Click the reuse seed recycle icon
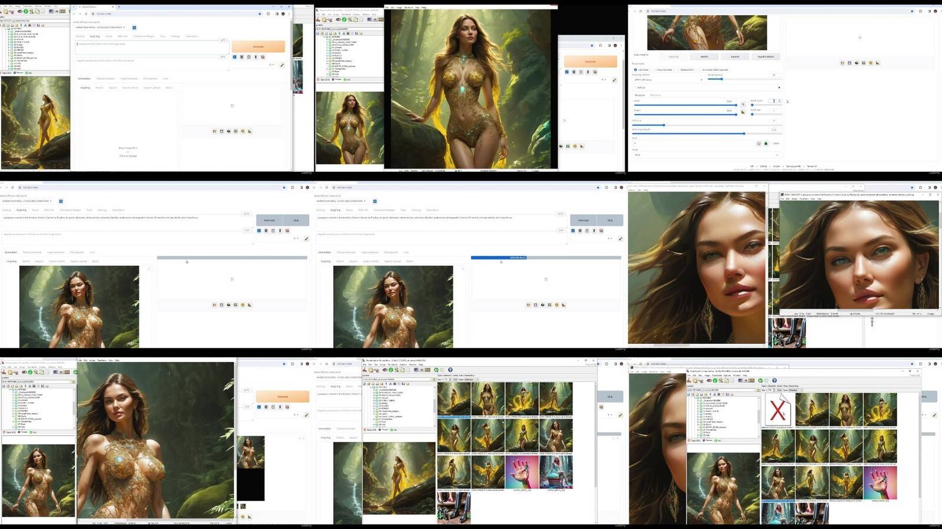The height and width of the screenshot is (529, 942). tap(766, 143)
